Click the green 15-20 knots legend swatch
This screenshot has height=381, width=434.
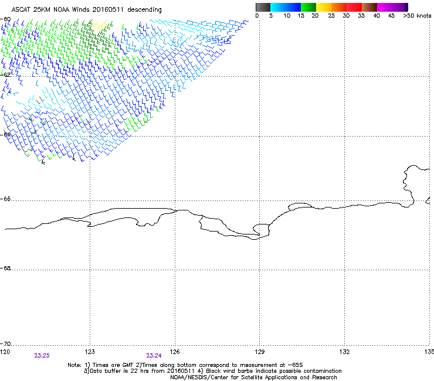(308, 7)
